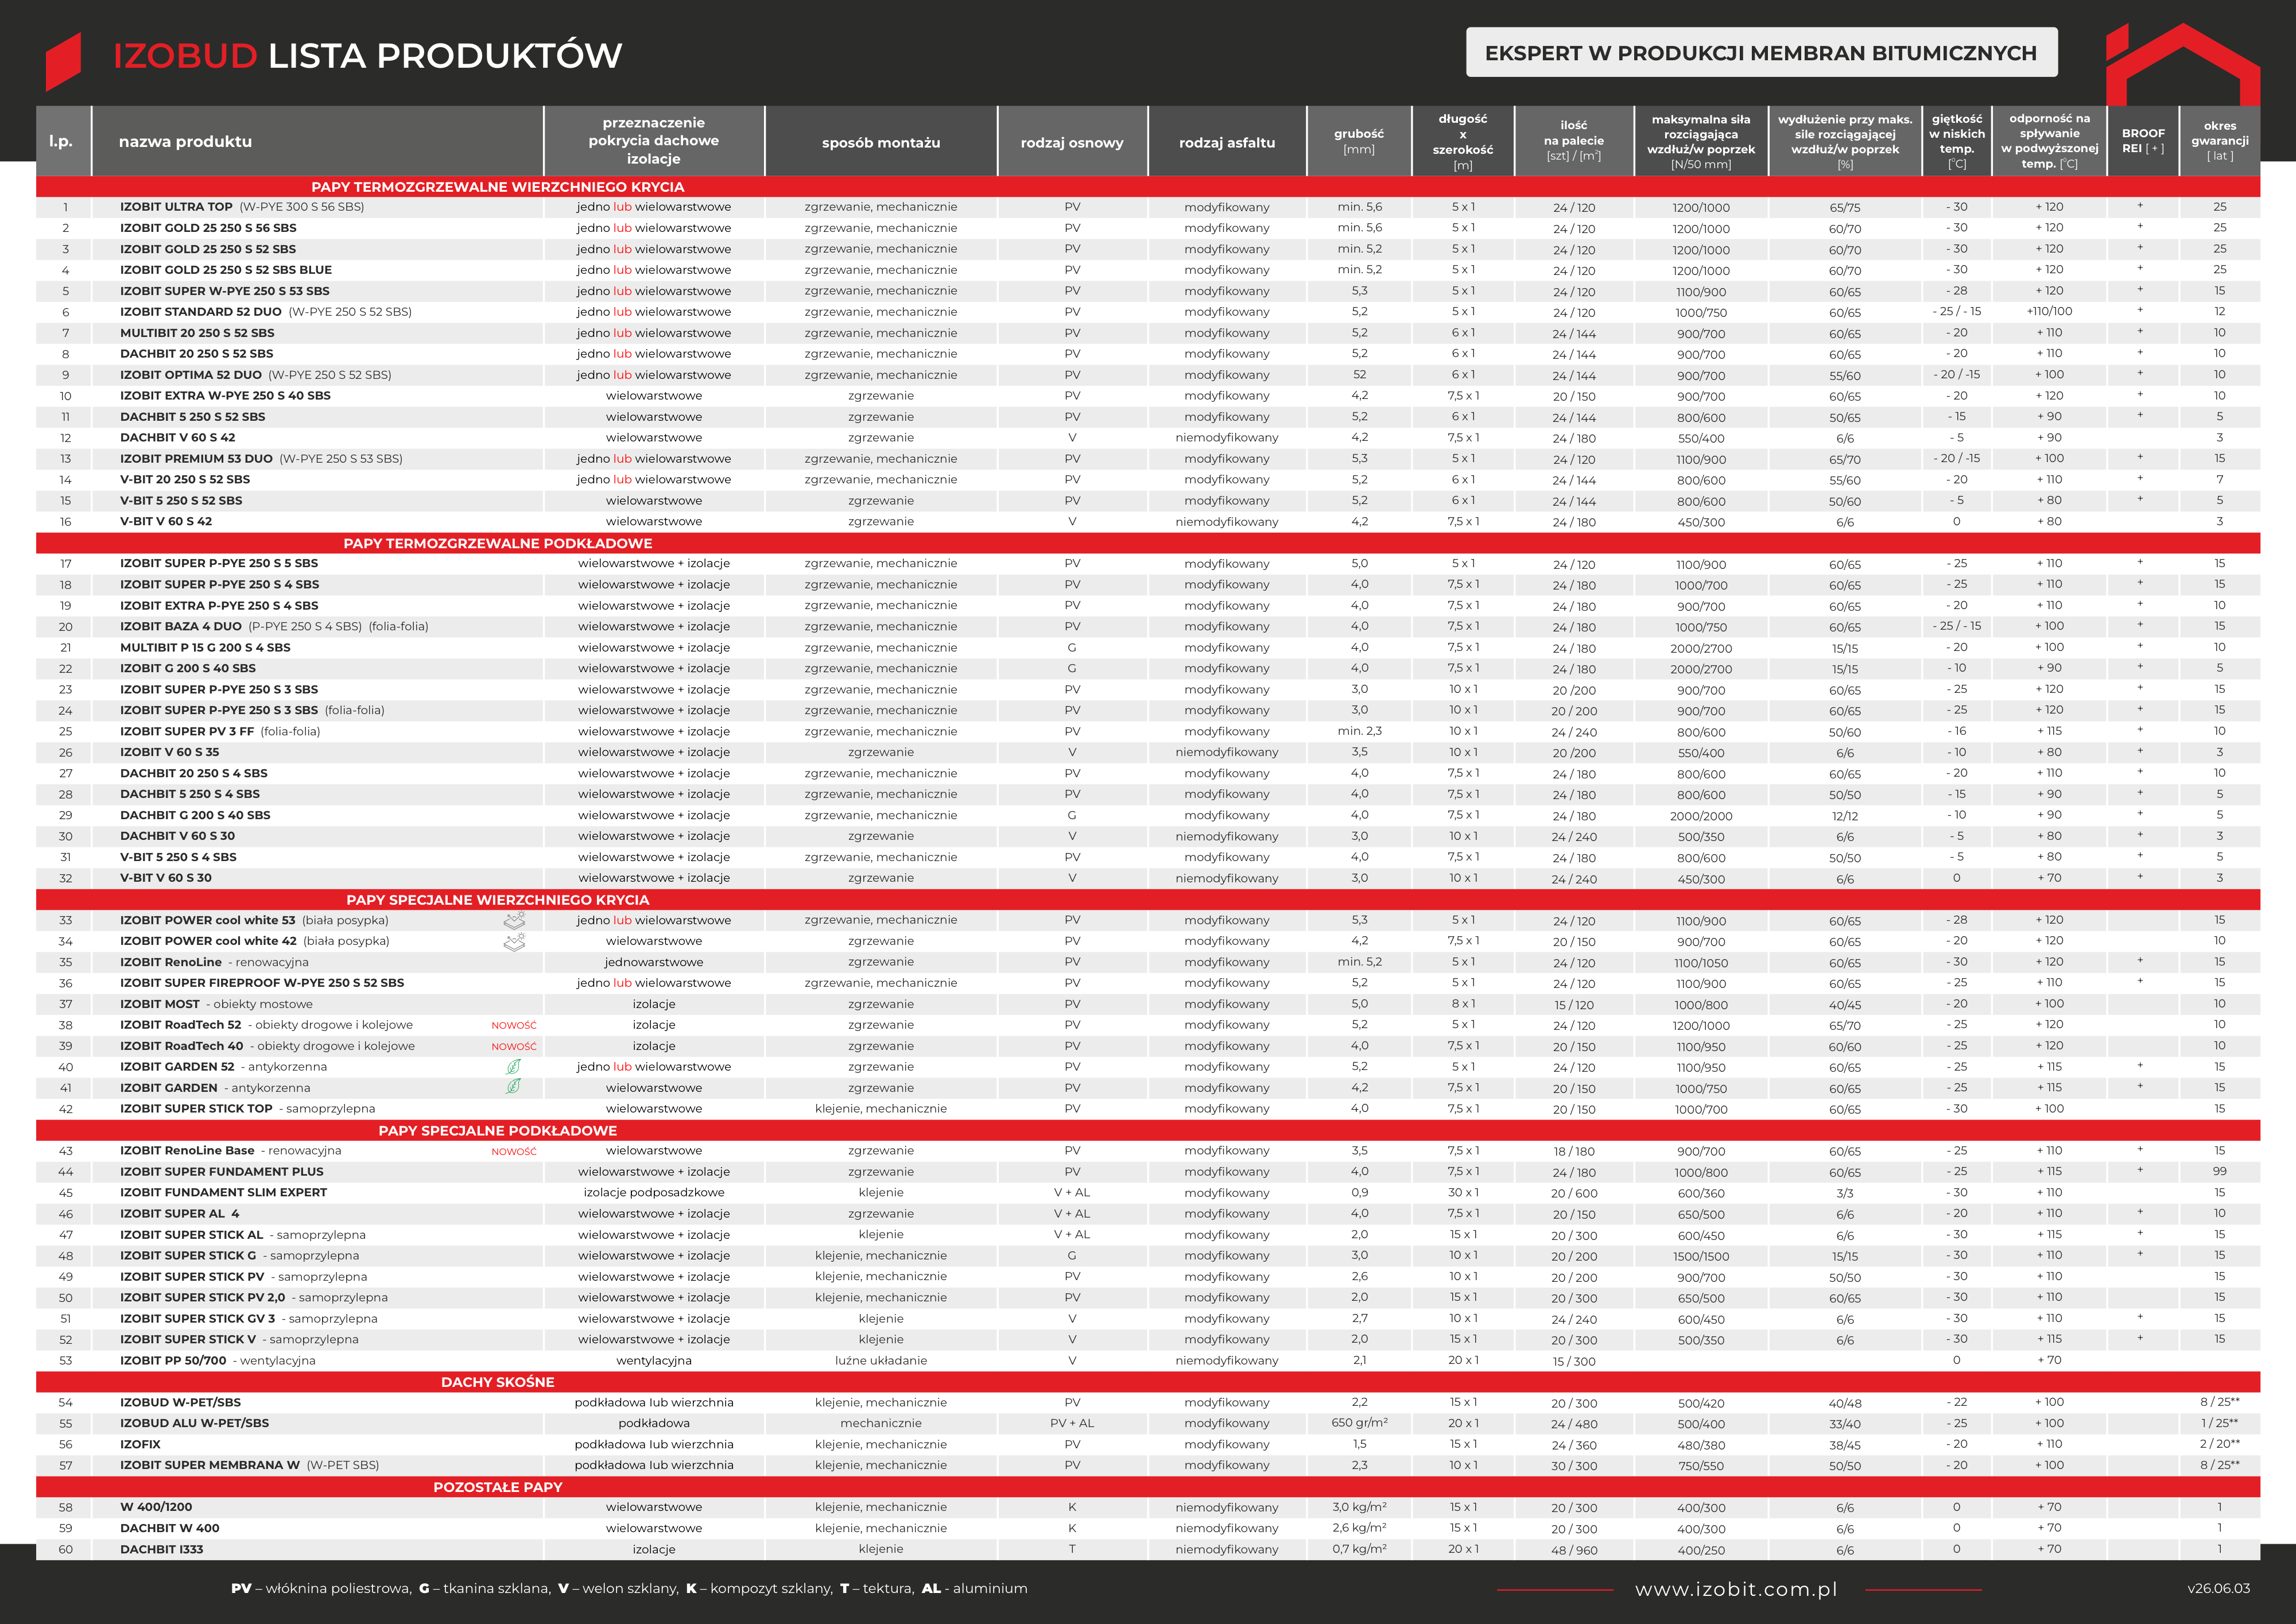Screen dimensions: 2296x1624
Task: Click the BROOF REI column header
Action: pos(2143,141)
